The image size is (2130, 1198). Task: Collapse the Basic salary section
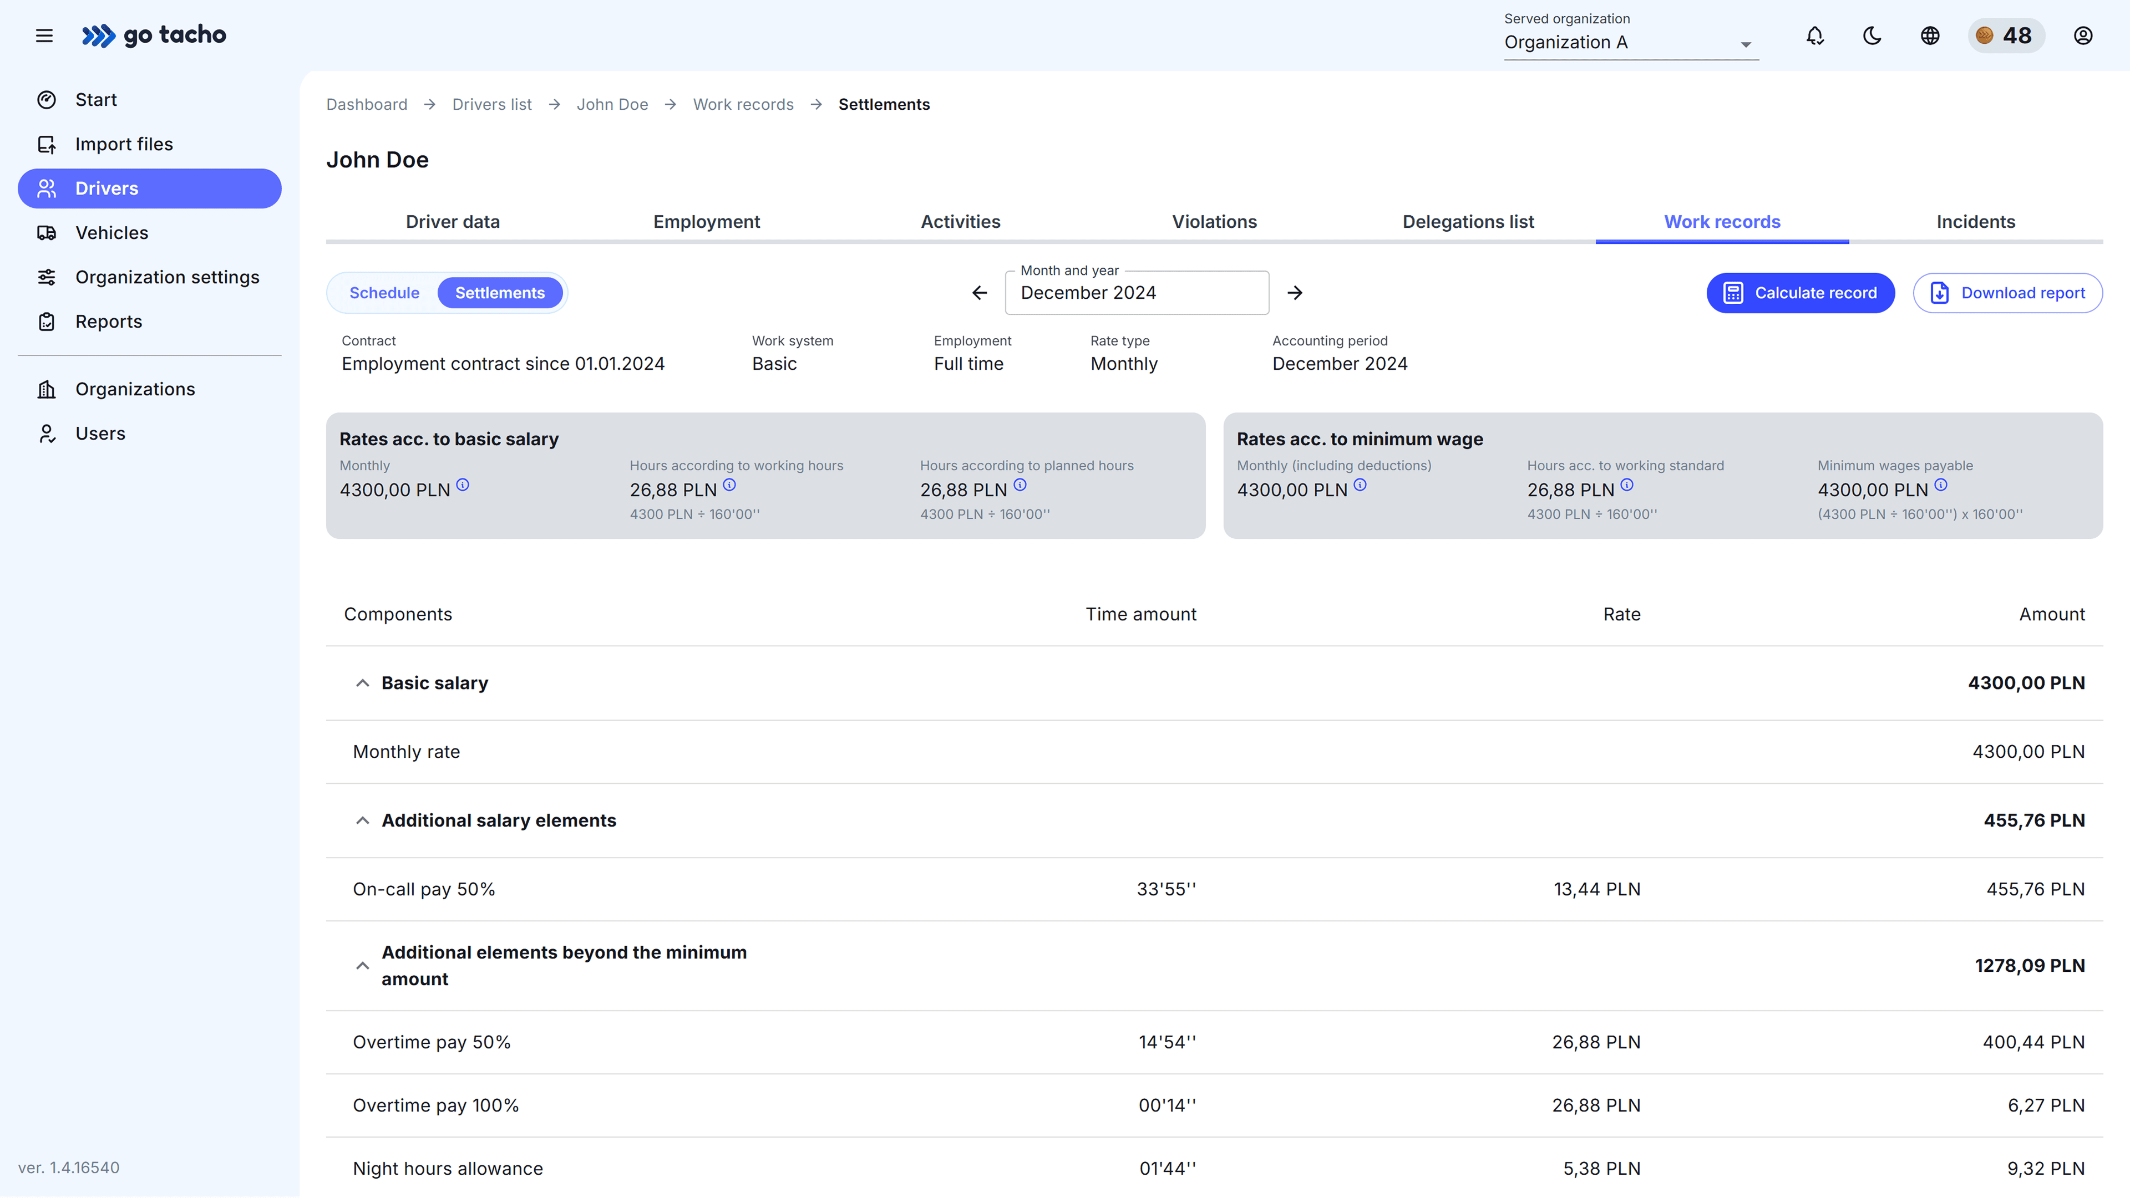coord(362,682)
